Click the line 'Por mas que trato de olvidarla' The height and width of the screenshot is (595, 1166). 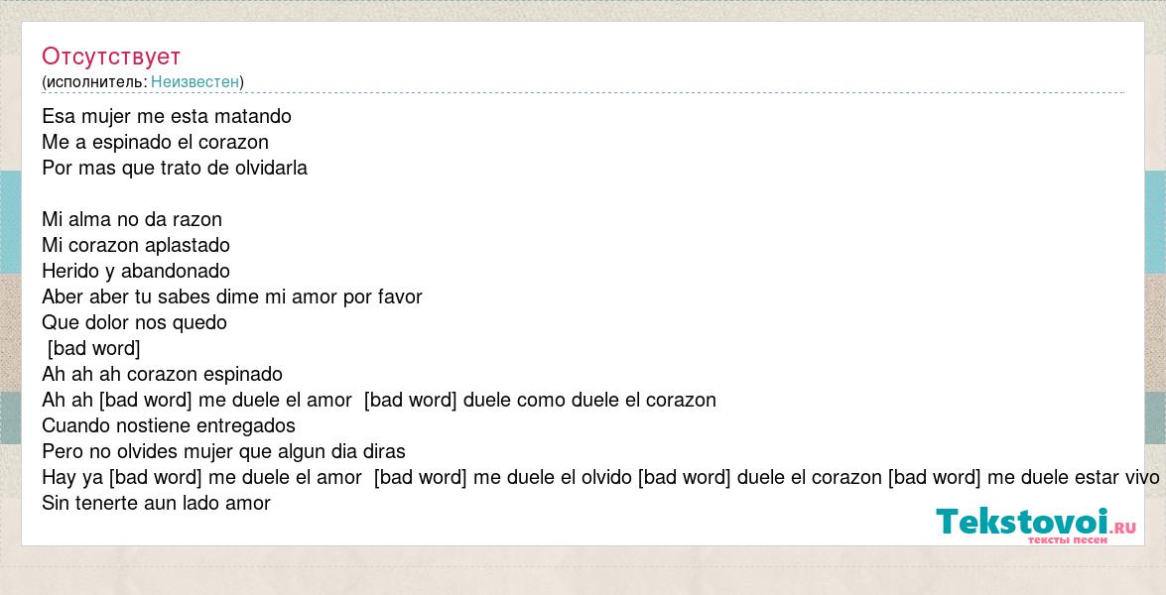(175, 168)
